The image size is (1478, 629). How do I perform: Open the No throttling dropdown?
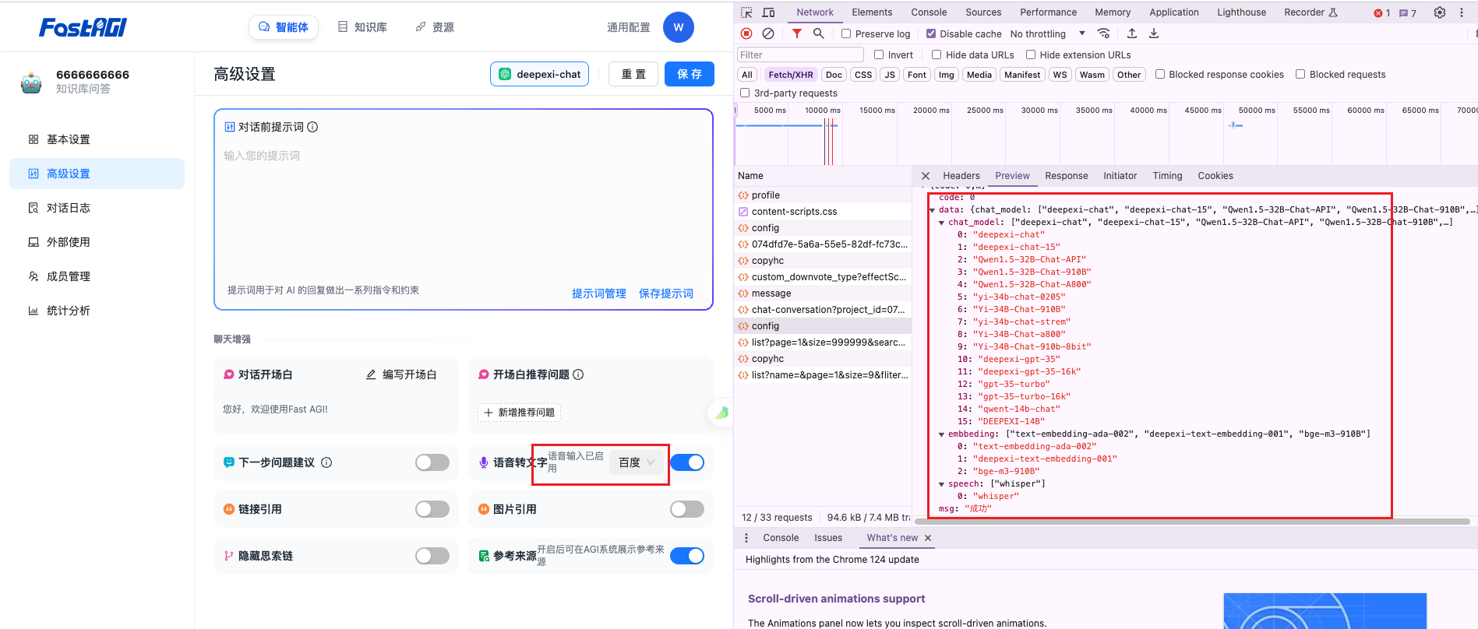[1047, 33]
